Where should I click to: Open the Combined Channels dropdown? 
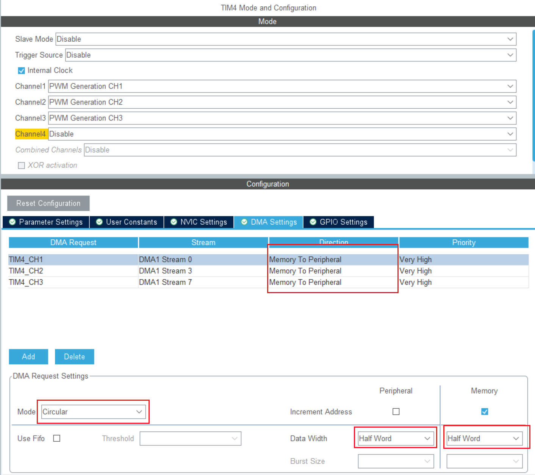[x=300, y=150]
